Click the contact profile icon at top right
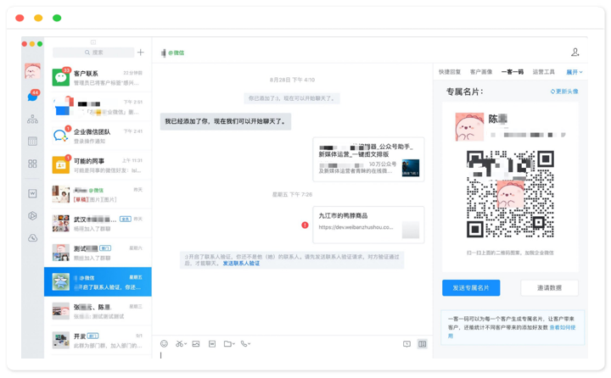Screen dimensions: 611x378 (575, 53)
